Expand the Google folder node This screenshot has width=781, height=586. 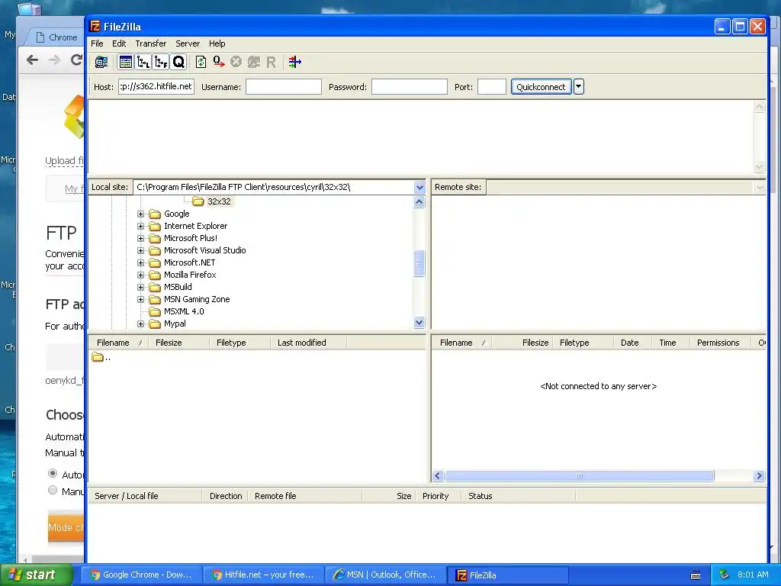[140, 214]
